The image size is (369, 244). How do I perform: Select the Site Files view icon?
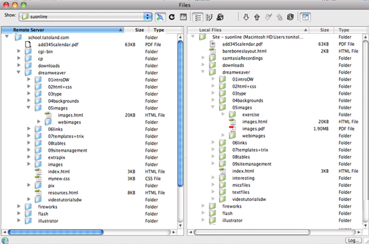tap(198, 17)
